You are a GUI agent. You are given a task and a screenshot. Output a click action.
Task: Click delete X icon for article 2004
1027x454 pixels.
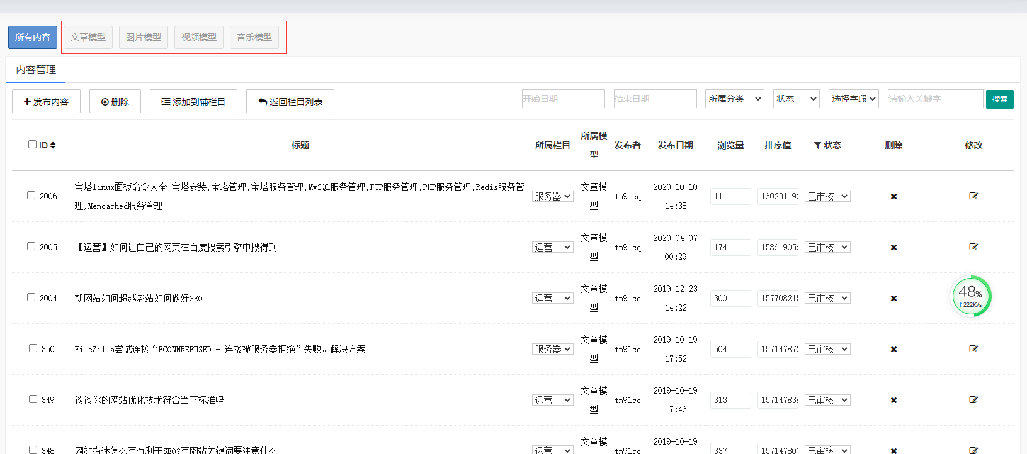click(x=894, y=299)
